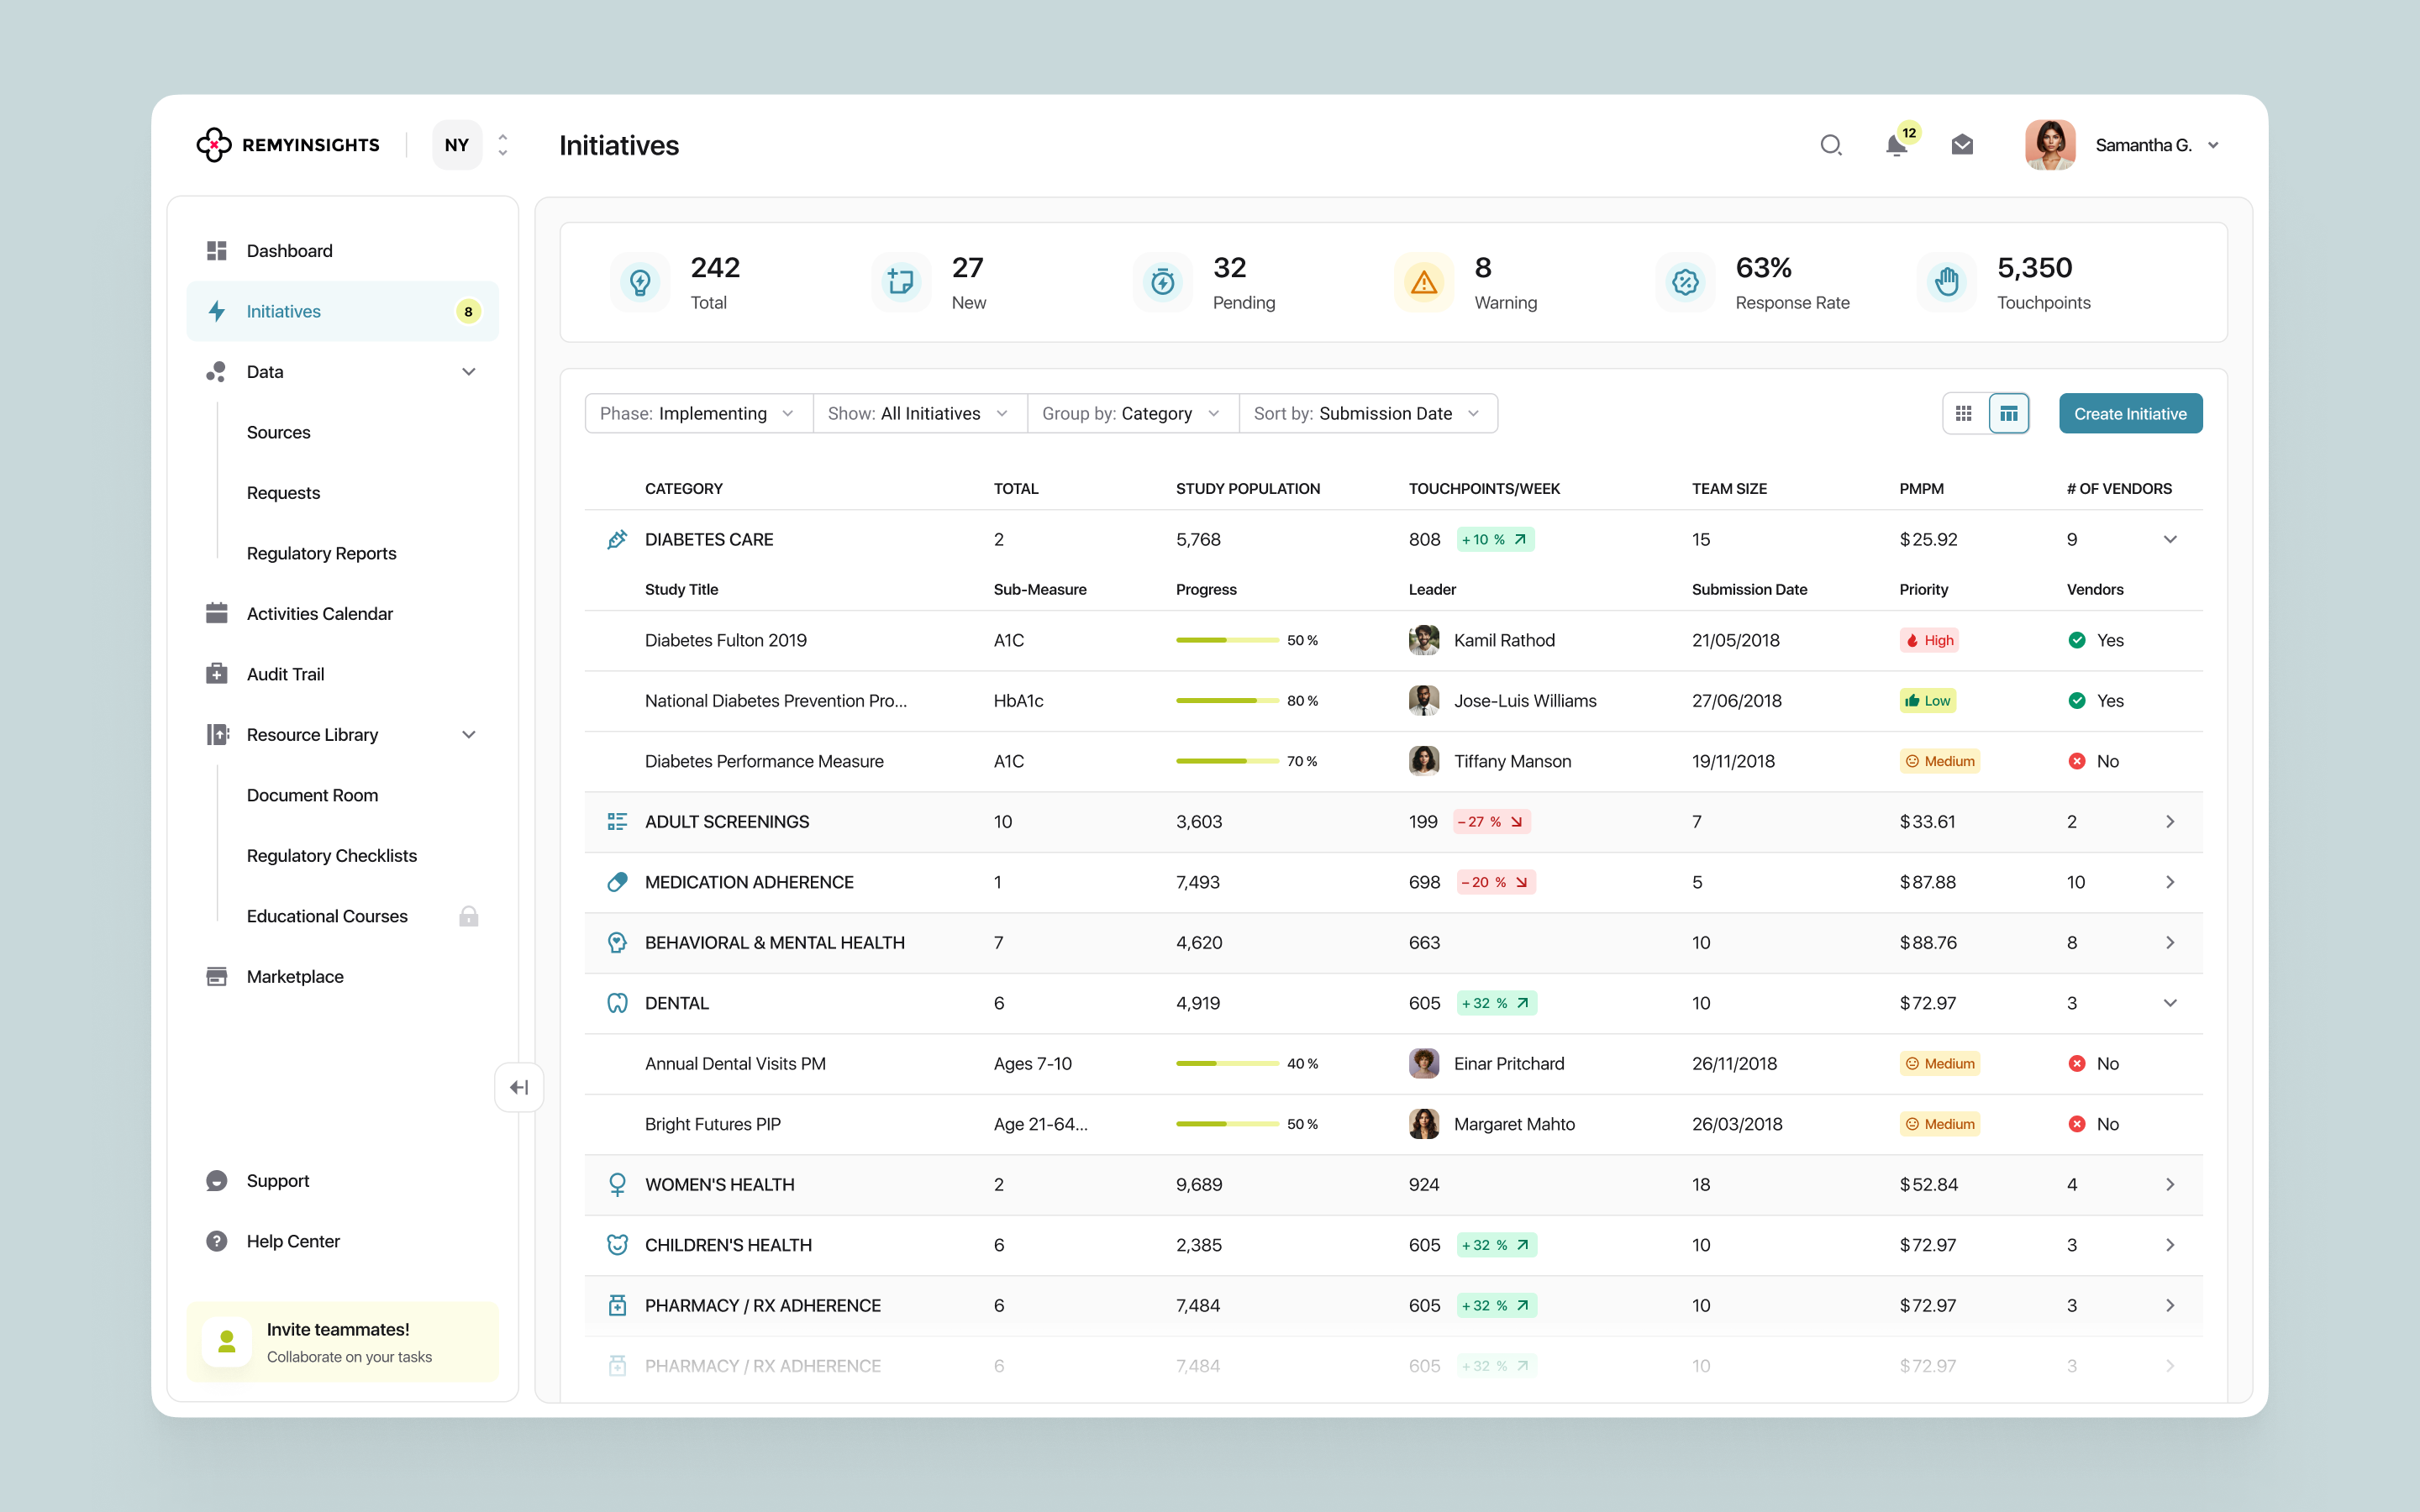This screenshot has width=2420, height=1512.
Task: Switch to table view layout
Action: (x=2008, y=413)
